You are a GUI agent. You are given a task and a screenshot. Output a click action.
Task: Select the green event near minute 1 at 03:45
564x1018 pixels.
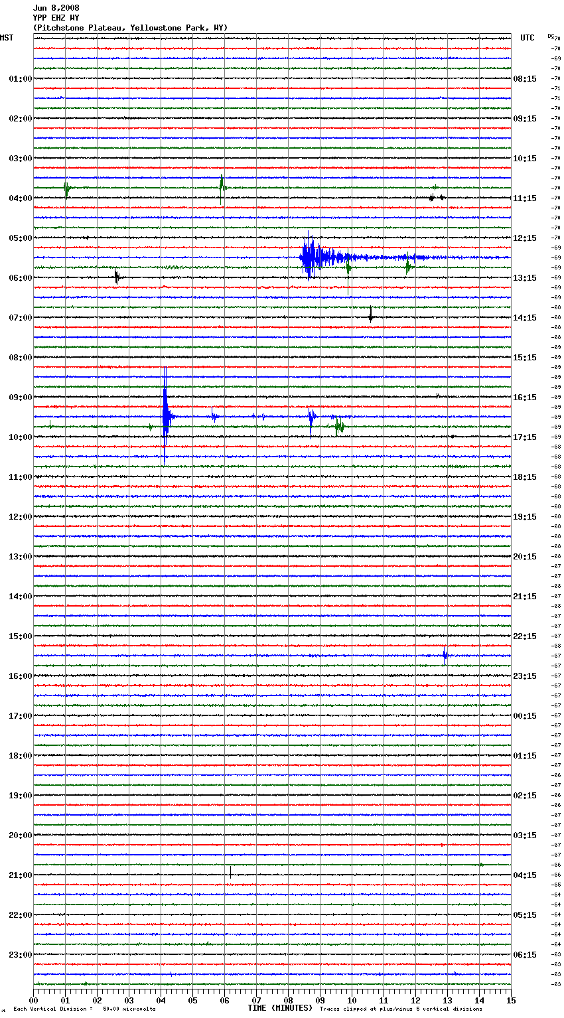[x=66, y=189]
